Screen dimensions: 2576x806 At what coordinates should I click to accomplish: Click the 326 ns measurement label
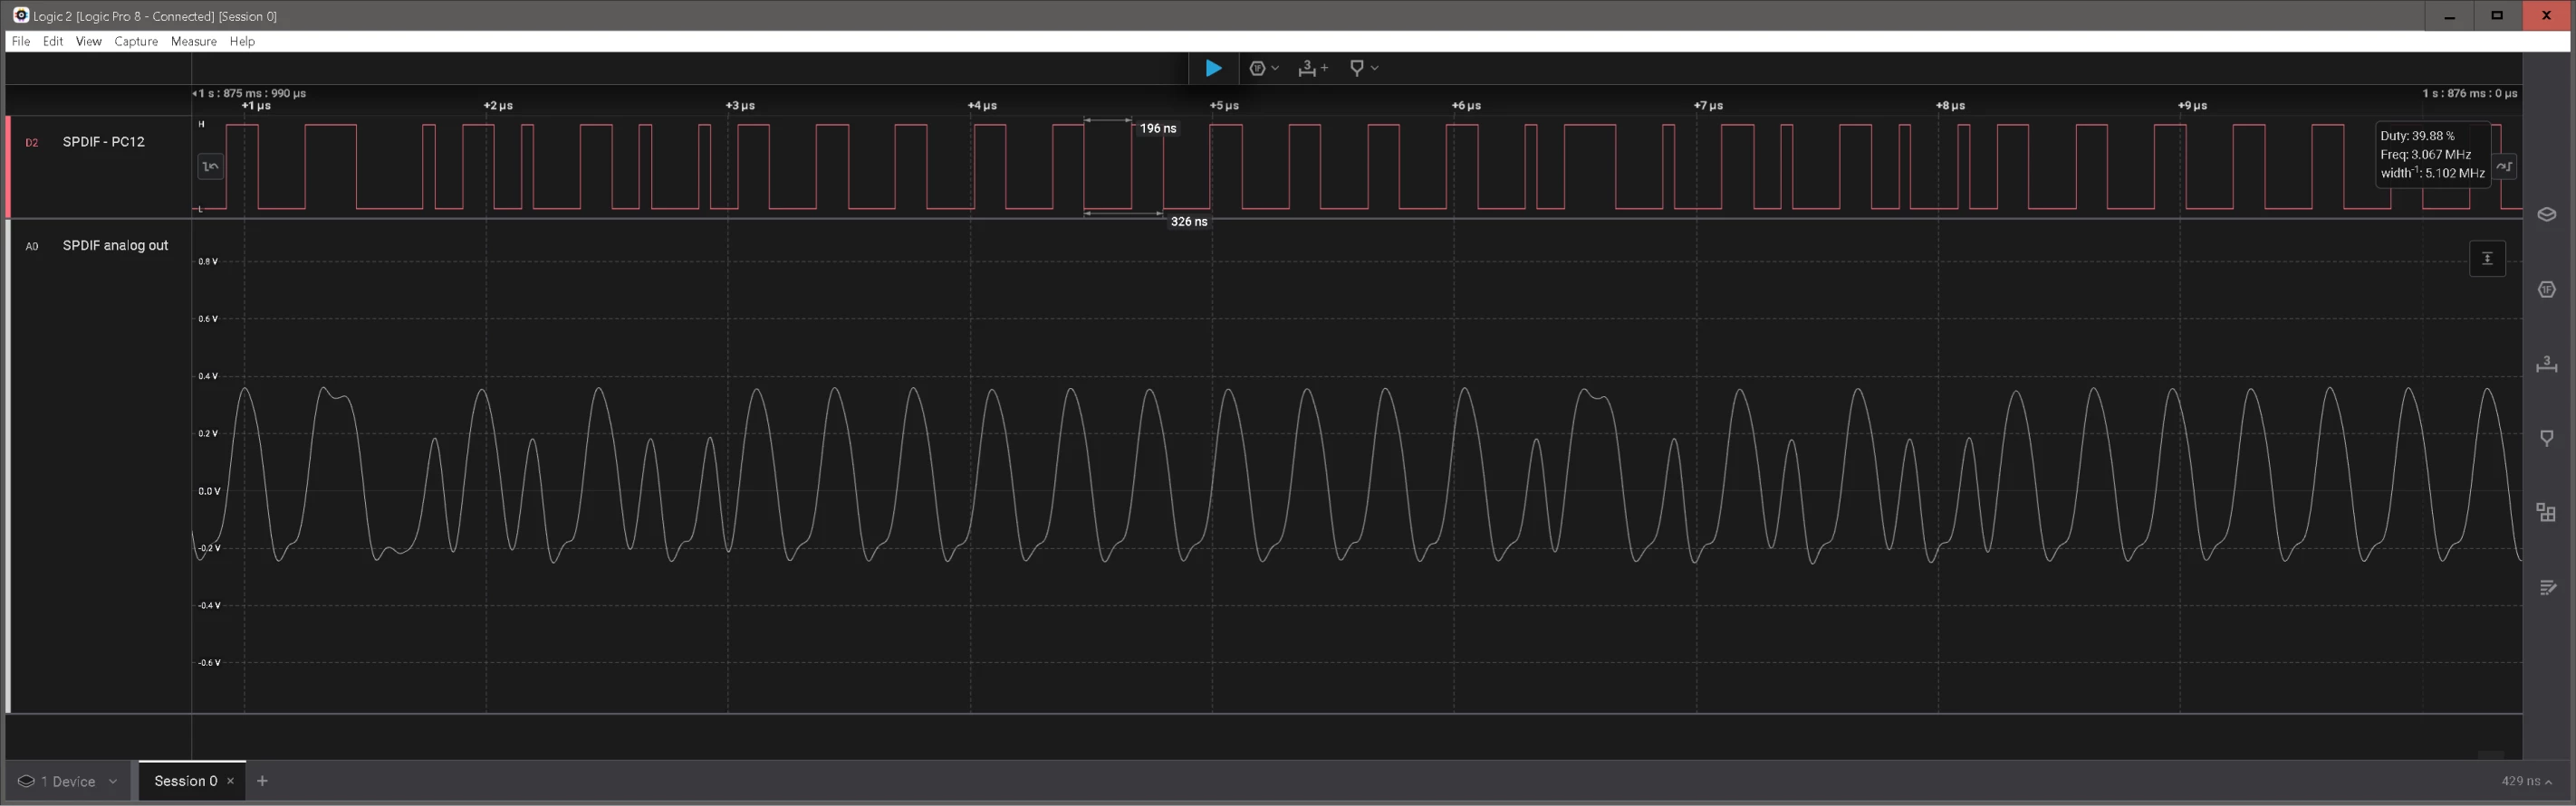(x=1189, y=222)
